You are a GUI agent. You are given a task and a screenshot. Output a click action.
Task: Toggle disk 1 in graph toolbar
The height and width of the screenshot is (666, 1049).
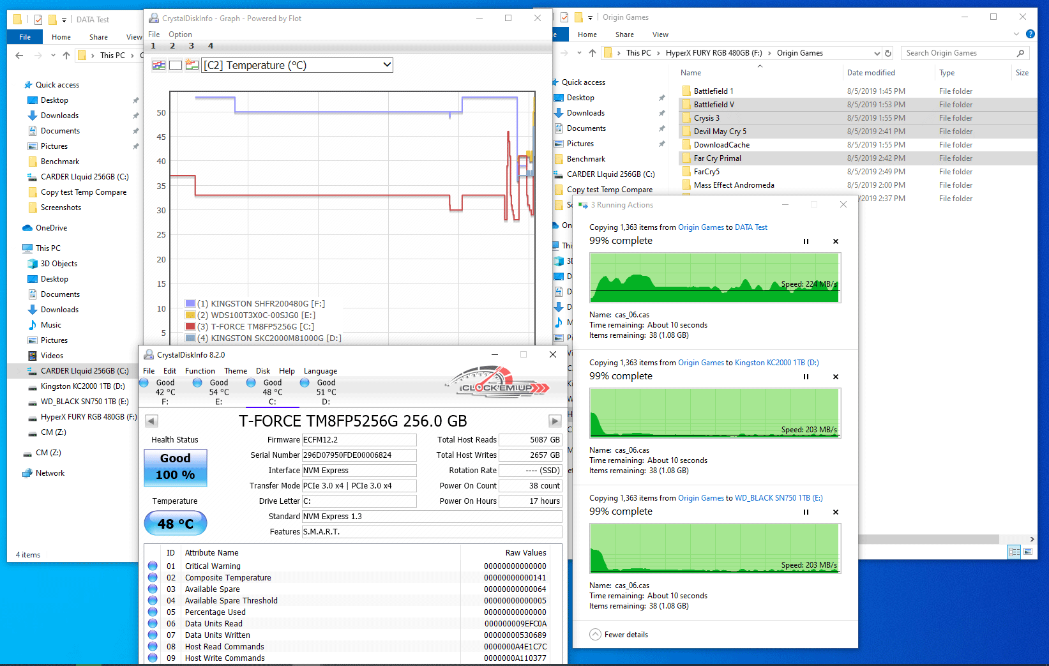tap(153, 46)
